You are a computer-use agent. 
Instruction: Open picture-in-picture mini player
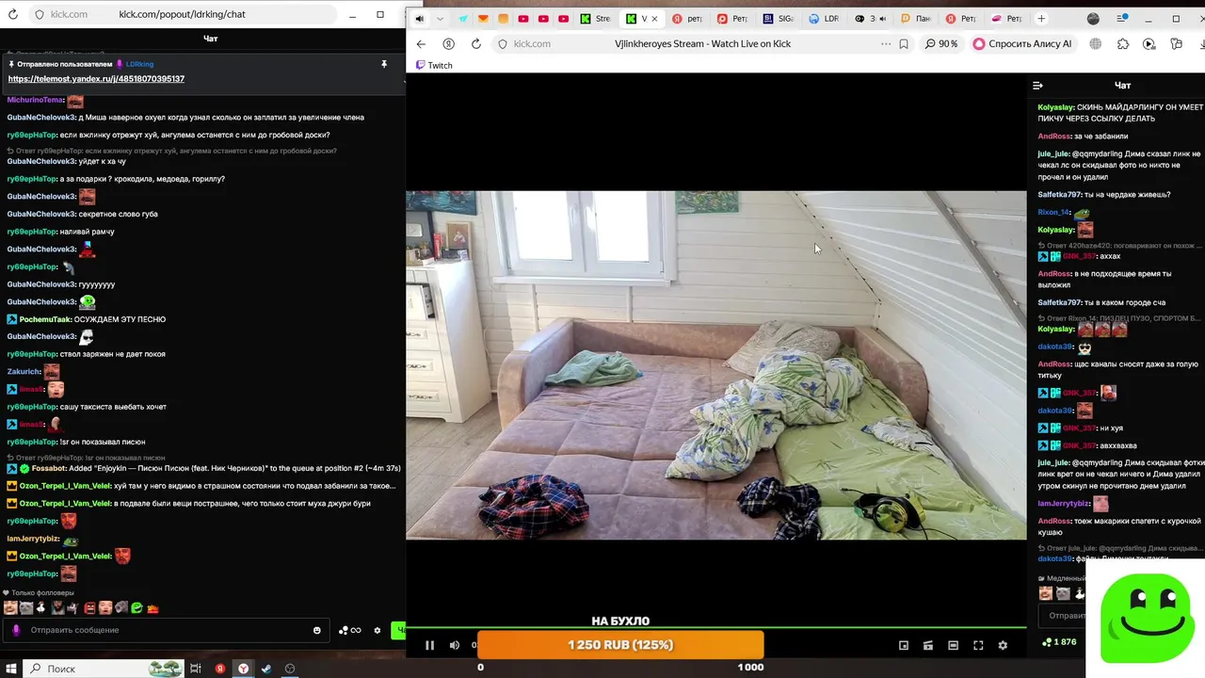(x=904, y=645)
